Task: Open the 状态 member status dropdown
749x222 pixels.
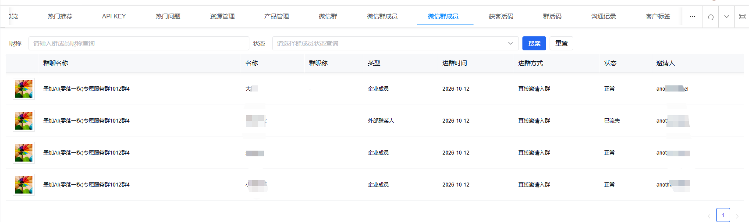Action: click(395, 43)
